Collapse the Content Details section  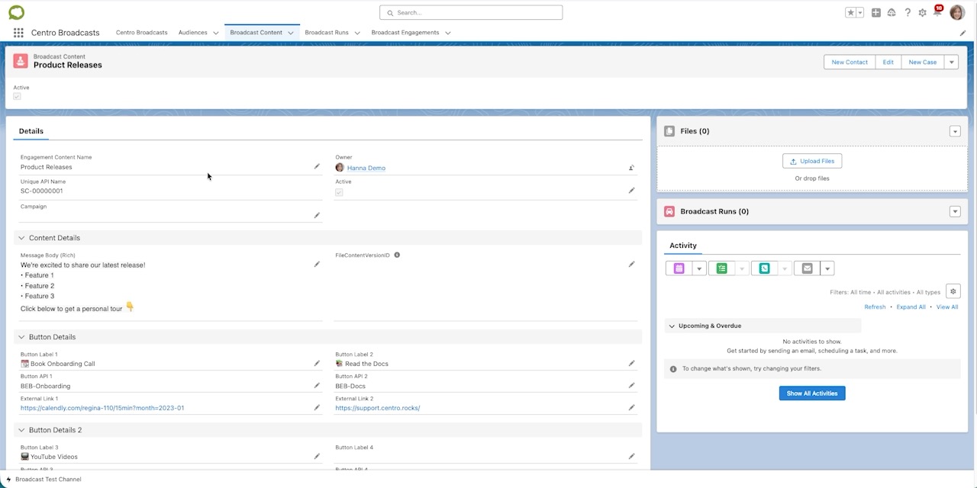coord(22,238)
